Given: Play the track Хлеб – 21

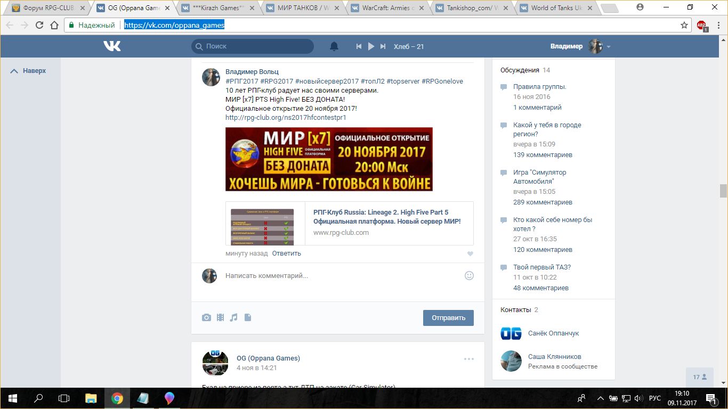Looking at the screenshot, I should (x=371, y=46).
